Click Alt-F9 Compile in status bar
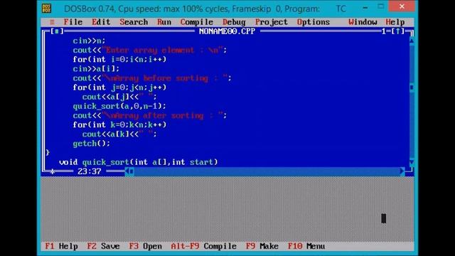455x256 pixels. (x=204, y=246)
